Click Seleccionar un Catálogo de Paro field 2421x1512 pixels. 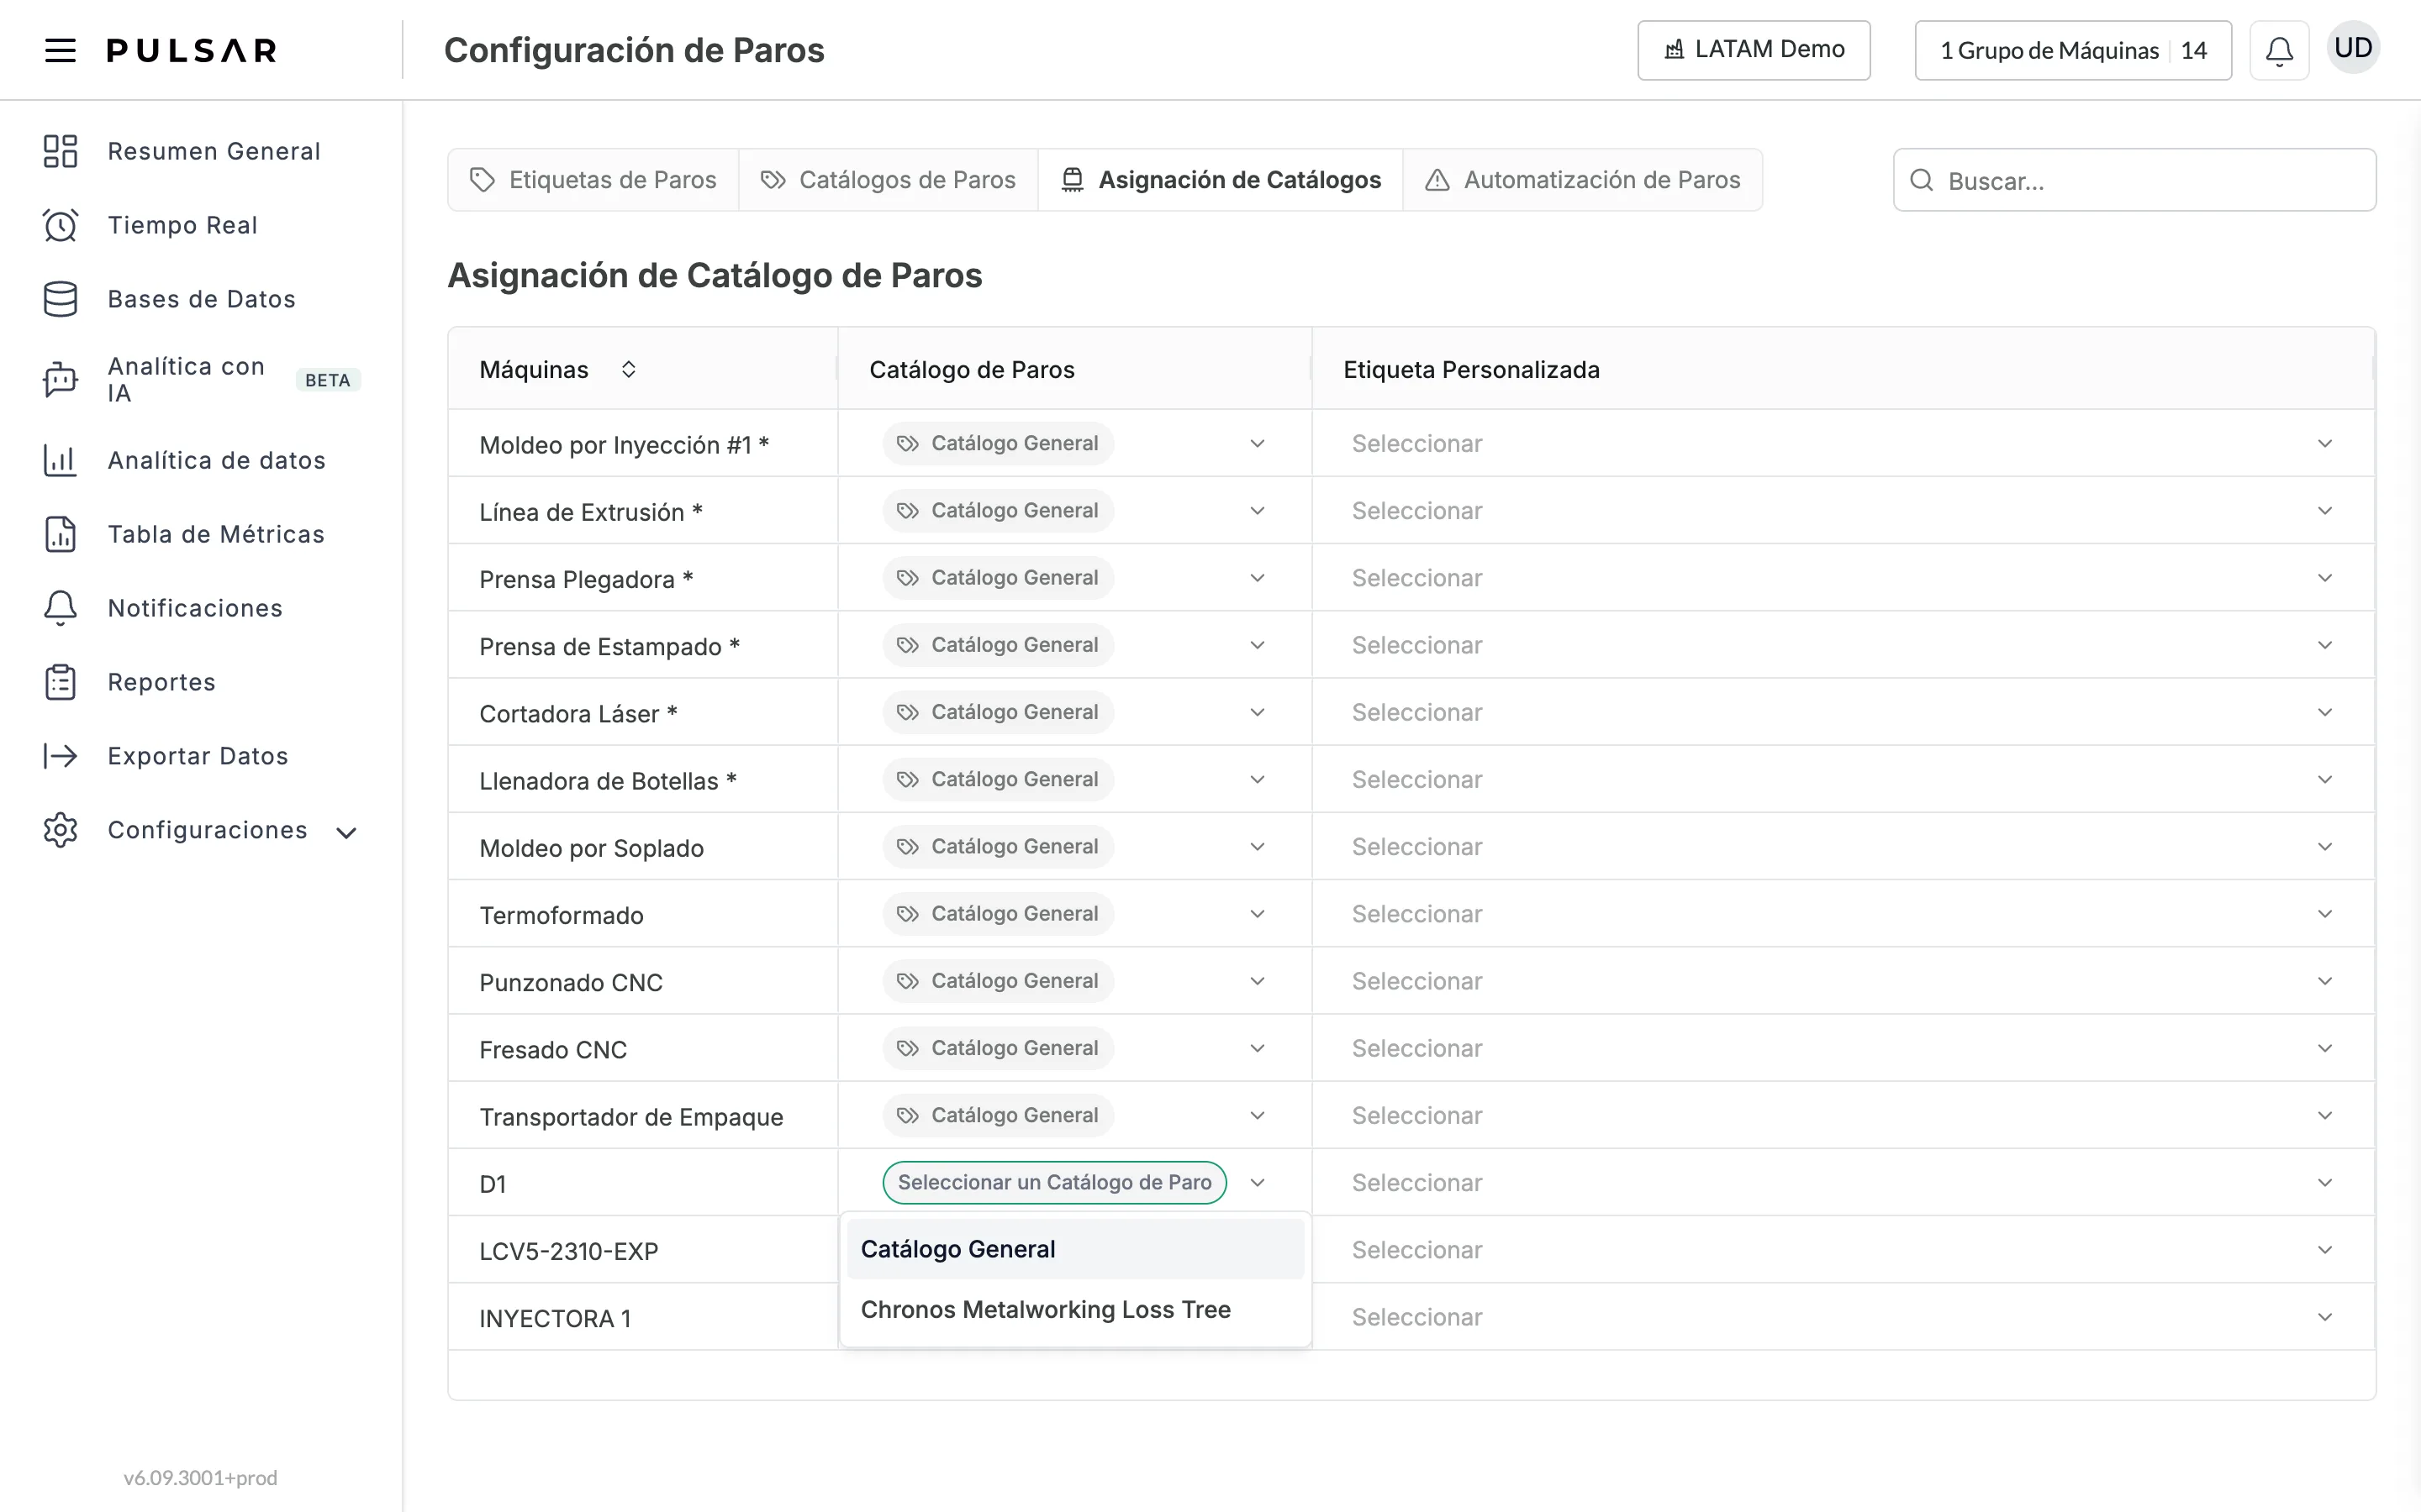(x=1054, y=1182)
